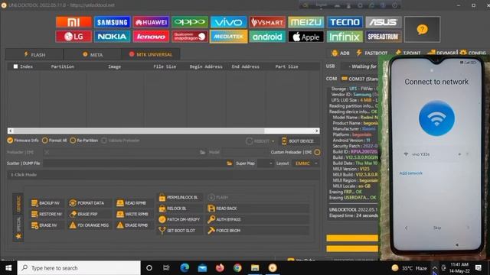
Task: Select the MediaTek chipset logo
Action: click(x=228, y=37)
